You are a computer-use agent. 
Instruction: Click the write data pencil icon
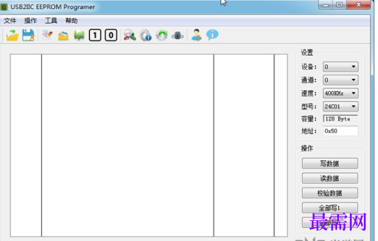47,35
